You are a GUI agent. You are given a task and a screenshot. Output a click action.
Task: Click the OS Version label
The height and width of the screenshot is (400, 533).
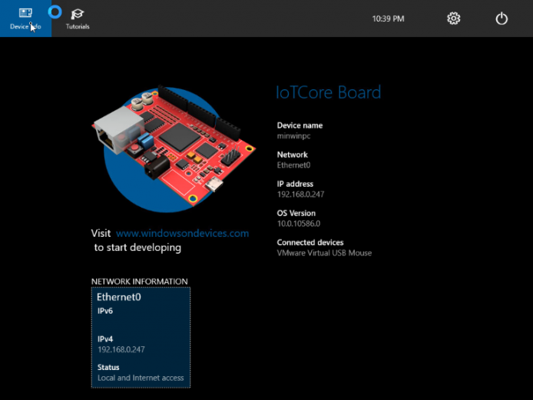tap(296, 213)
